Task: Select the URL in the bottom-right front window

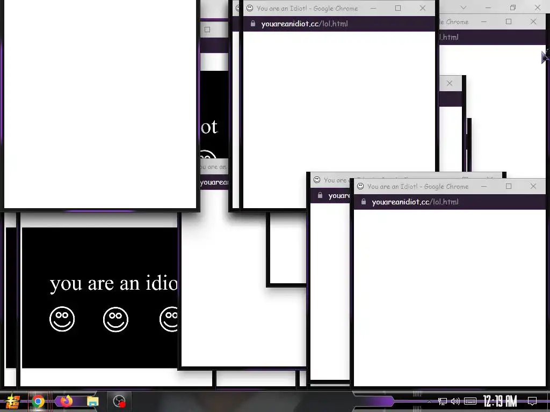Action: [x=415, y=202]
